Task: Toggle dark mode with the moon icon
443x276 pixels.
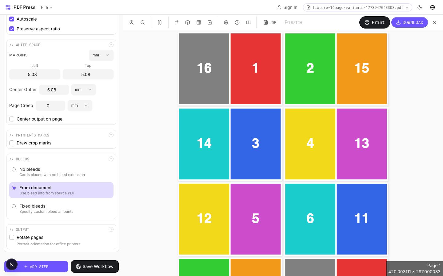Action: coord(420,7)
